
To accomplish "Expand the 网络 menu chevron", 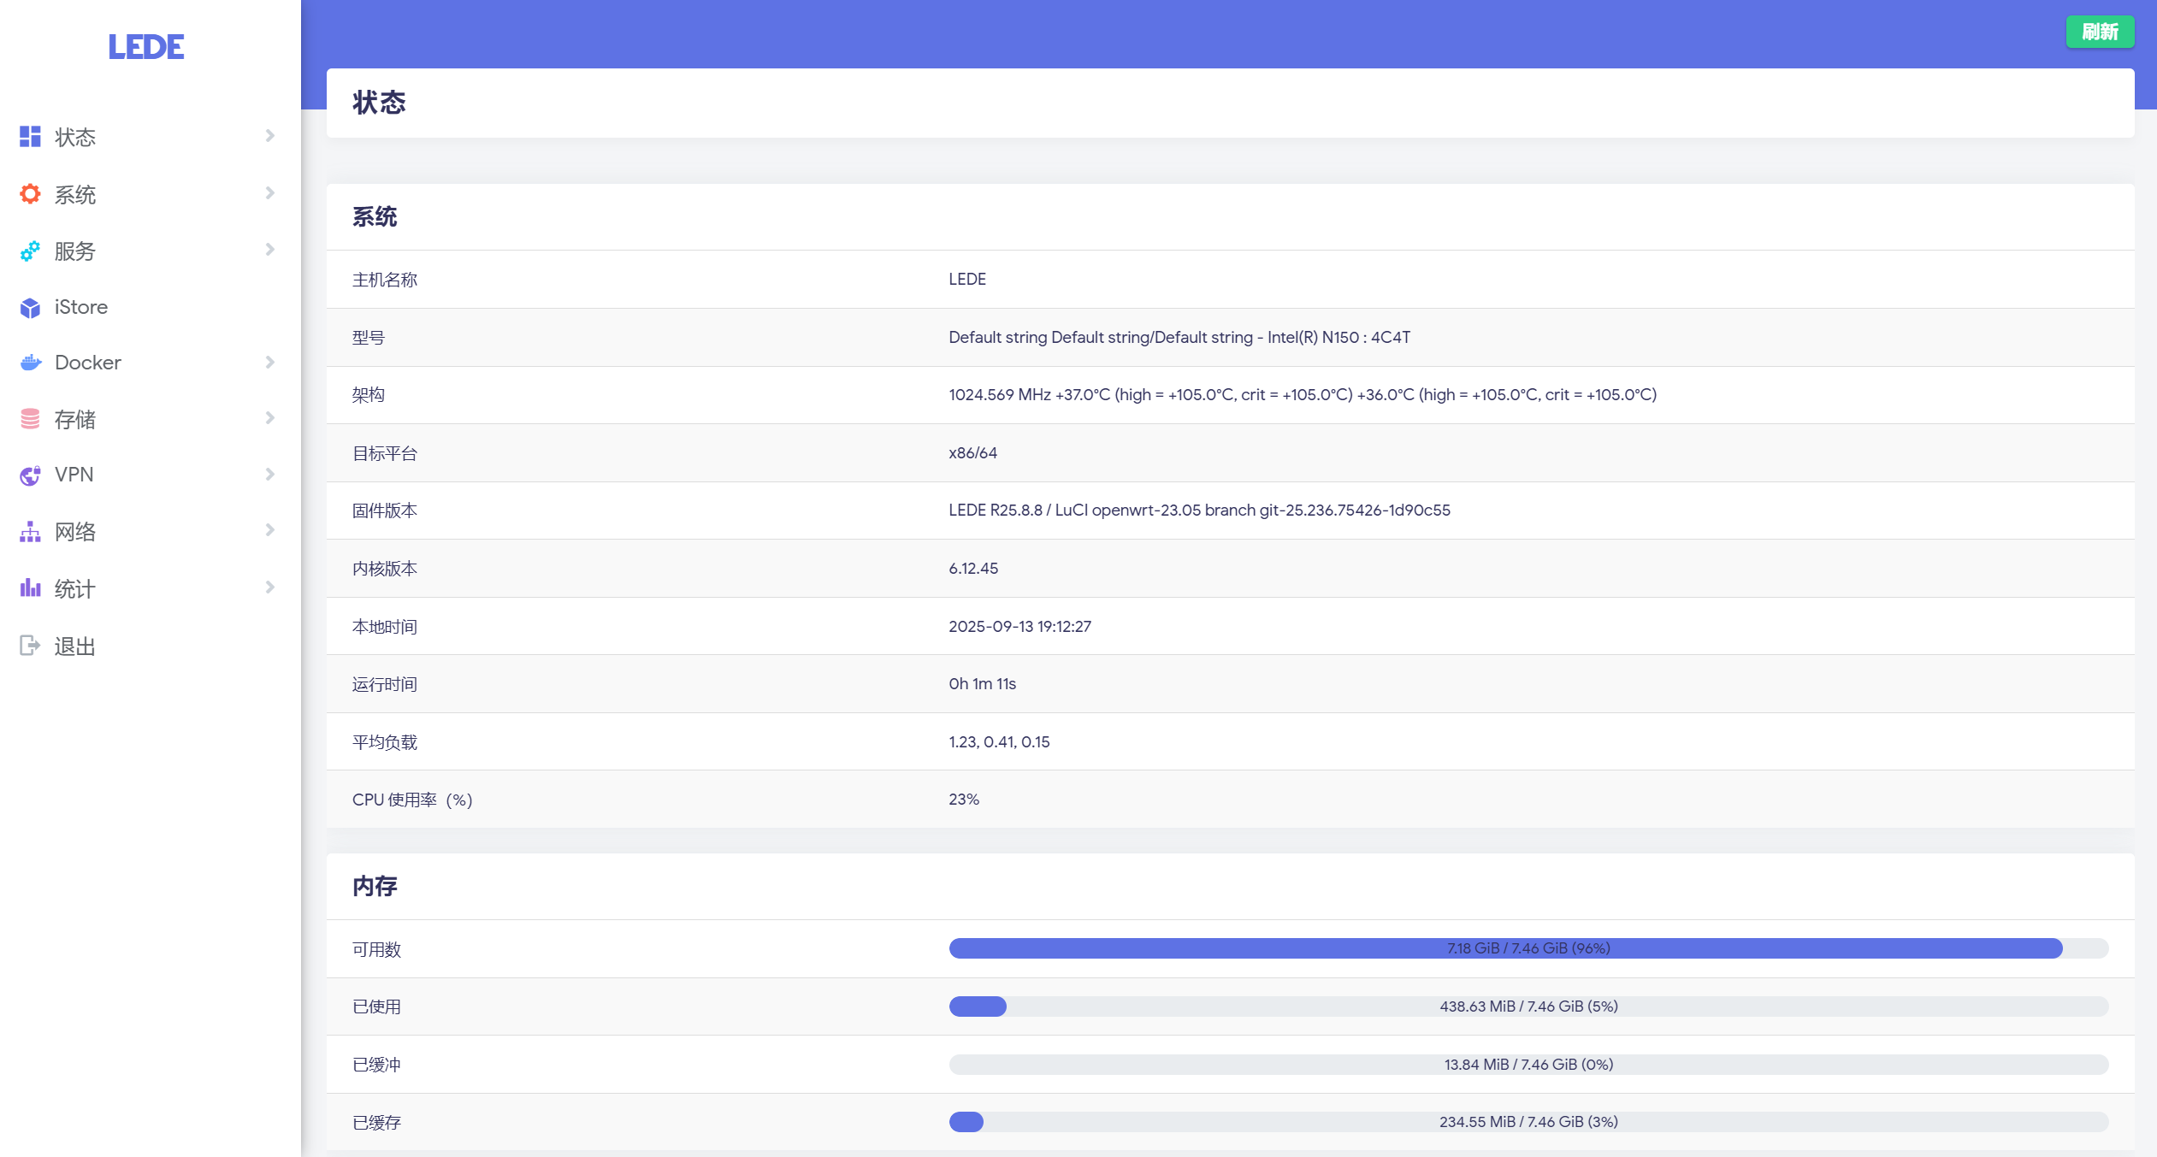I will tap(269, 530).
